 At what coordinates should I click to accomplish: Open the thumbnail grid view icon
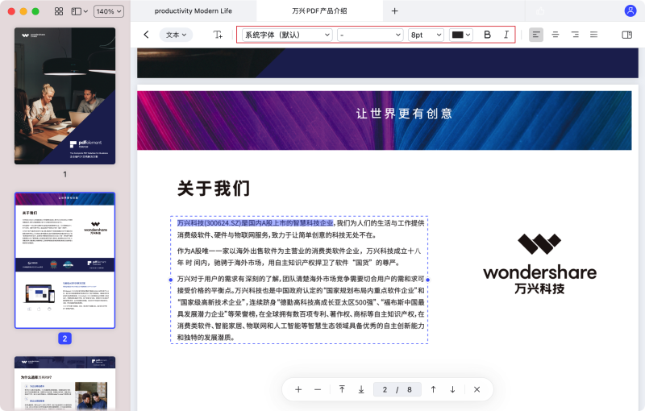point(59,11)
